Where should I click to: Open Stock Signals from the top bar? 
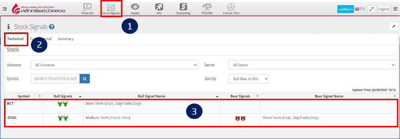coord(111,9)
